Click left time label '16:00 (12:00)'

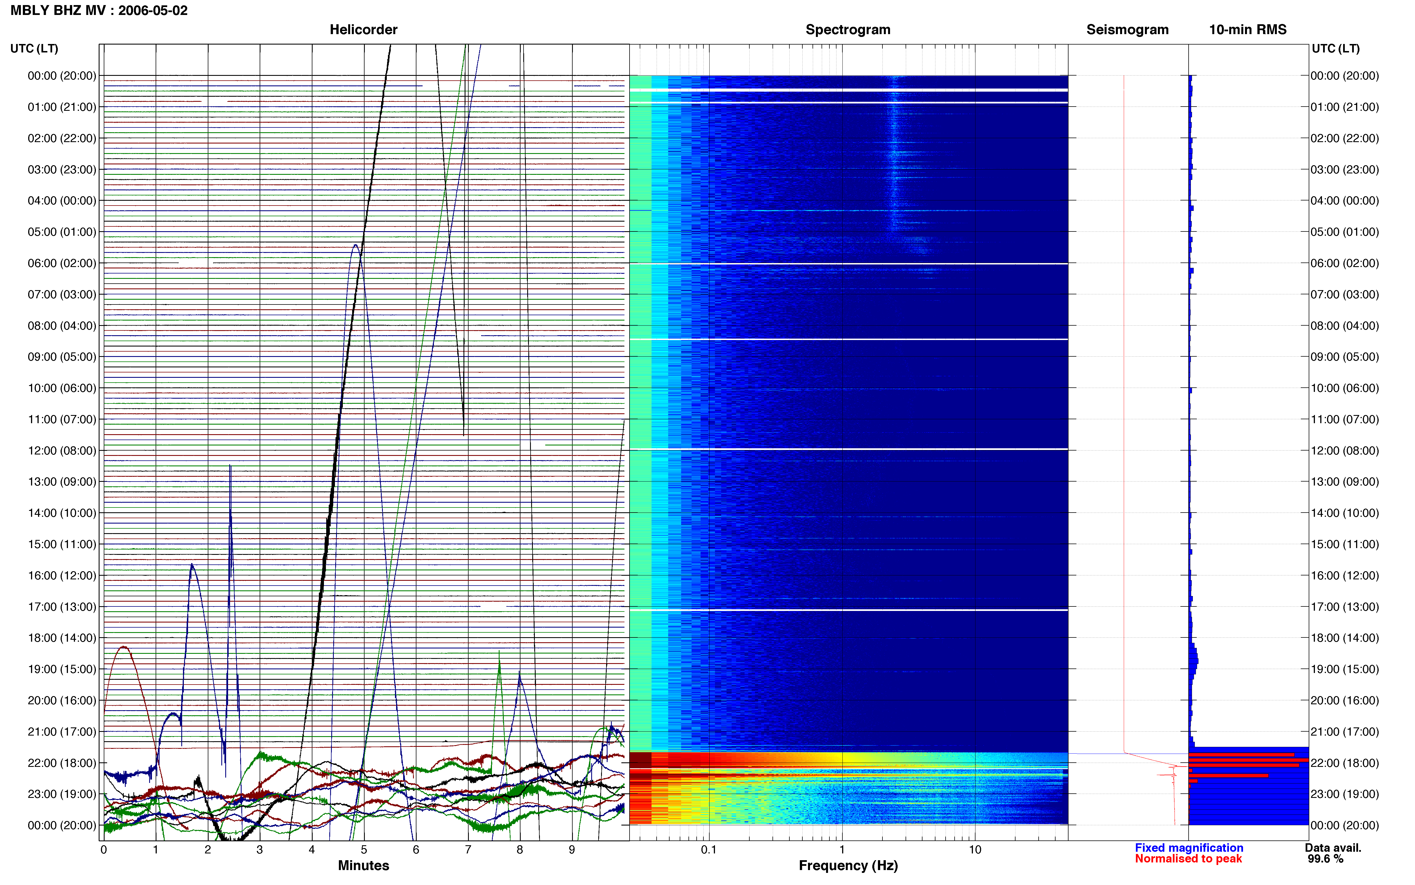point(62,575)
